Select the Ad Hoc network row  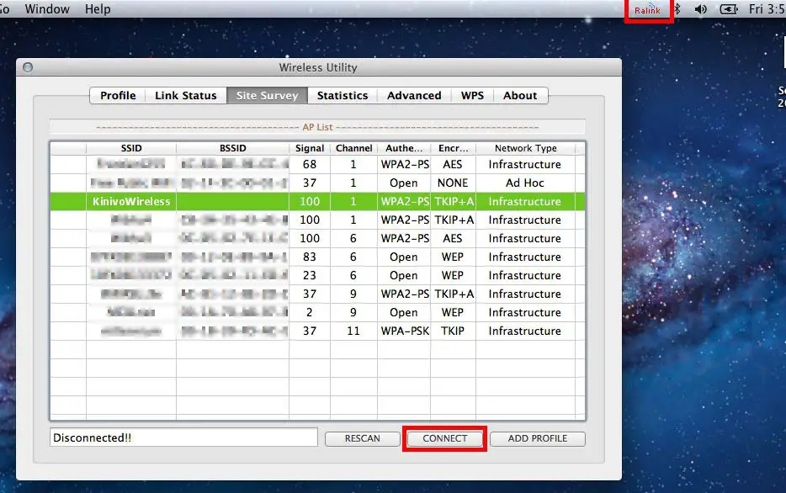317,183
